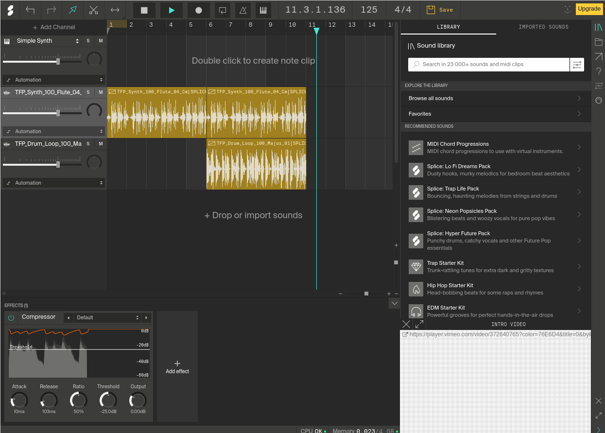
Task: Toggle the metronome
Action: pos(243,10)
